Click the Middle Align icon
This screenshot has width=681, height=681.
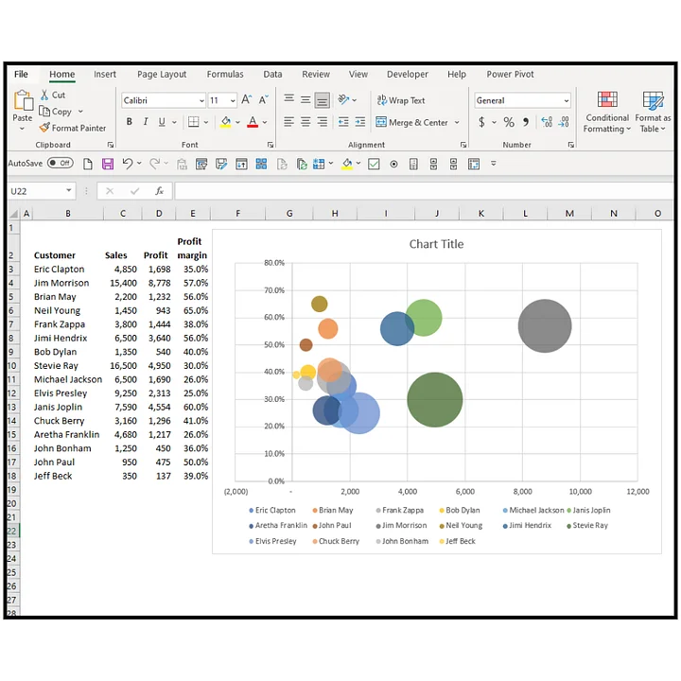[x=306, y=100]
